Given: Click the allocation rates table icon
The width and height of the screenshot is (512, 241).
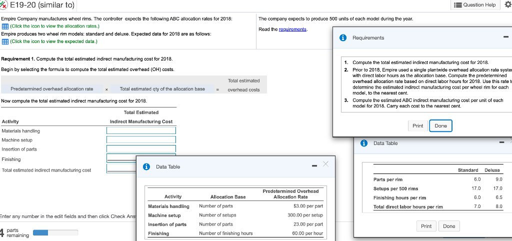Looking at the screenshot, I should coord(5,26).
